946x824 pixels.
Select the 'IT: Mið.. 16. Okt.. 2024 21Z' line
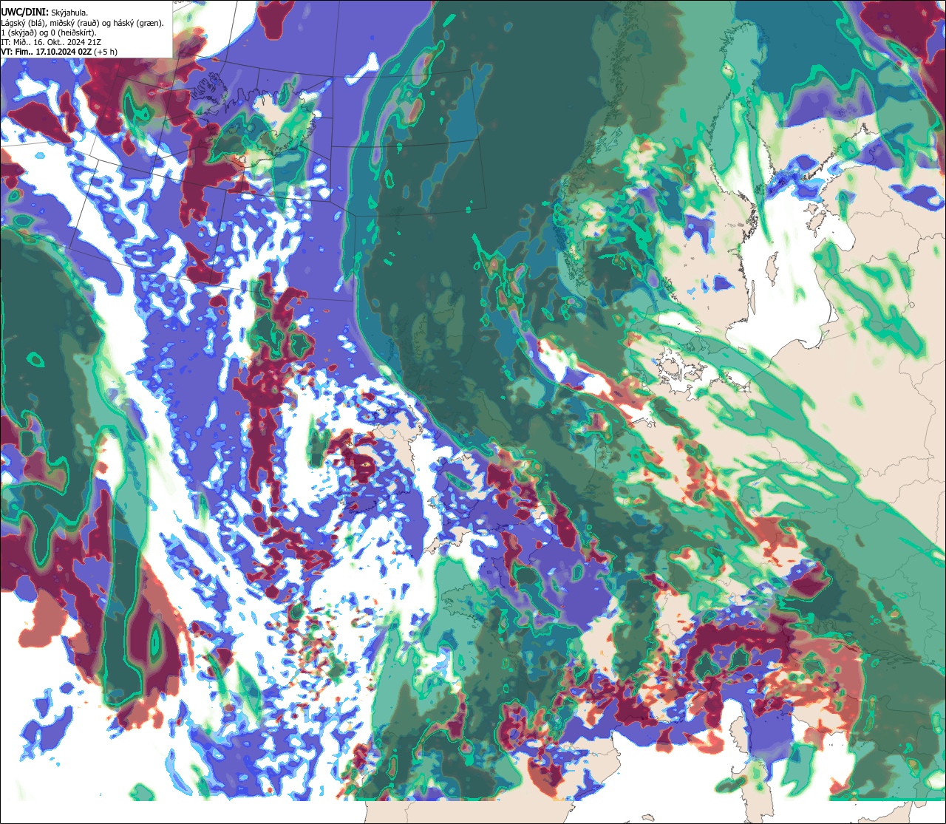click(x=50, y=42)
